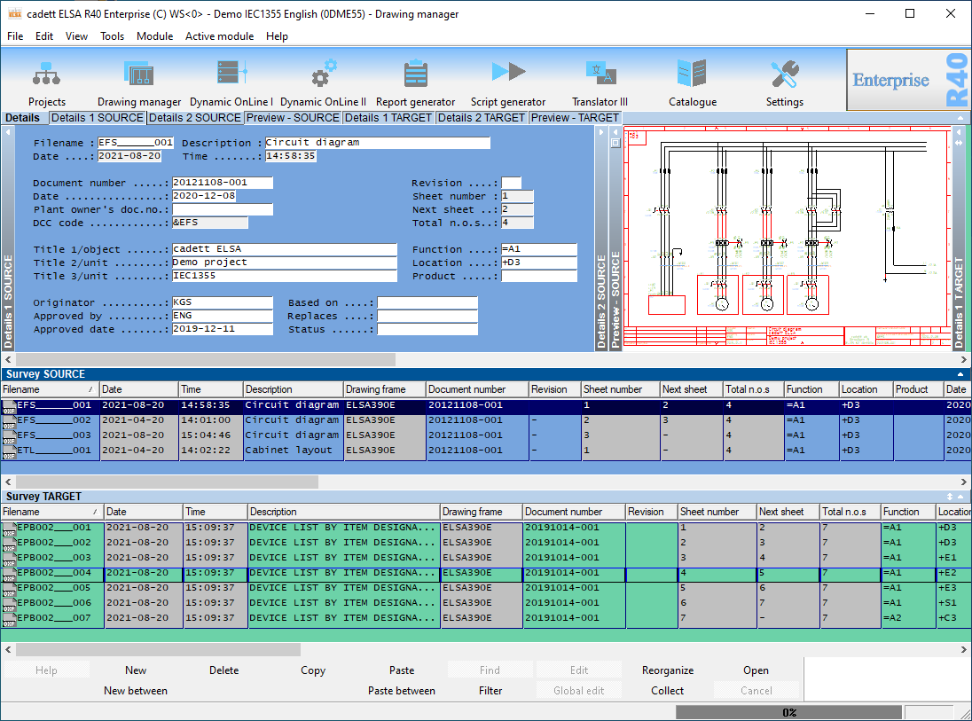Open the Edit menu
972x721 pixels.
tap(44, 36)
